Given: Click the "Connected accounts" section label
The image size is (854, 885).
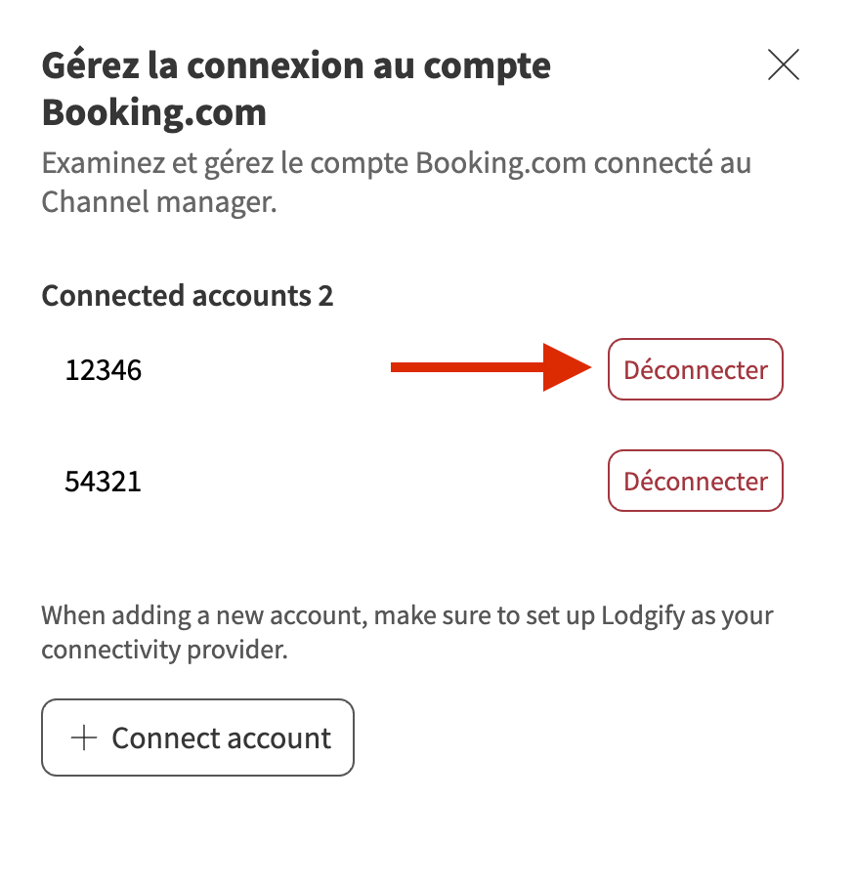Looking at the screenshot, I should [176, 295].
